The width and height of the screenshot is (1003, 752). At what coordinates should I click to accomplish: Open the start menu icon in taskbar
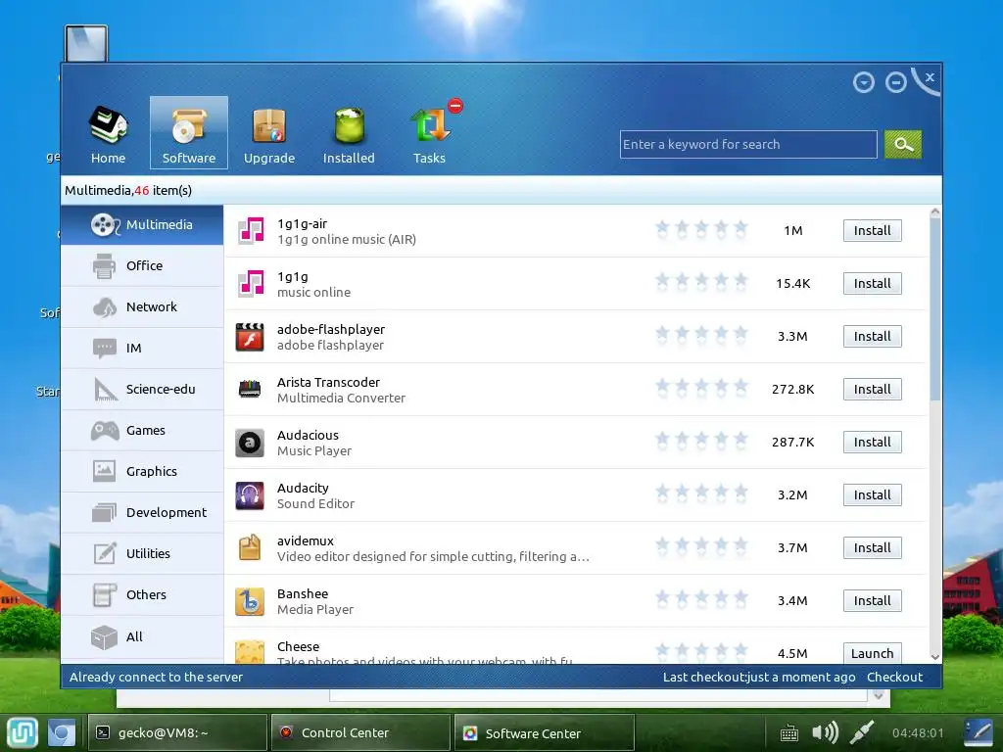point(23,732)
